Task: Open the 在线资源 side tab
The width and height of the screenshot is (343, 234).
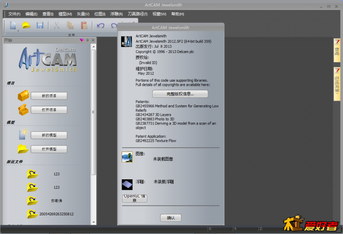Action: click(337, 84)
